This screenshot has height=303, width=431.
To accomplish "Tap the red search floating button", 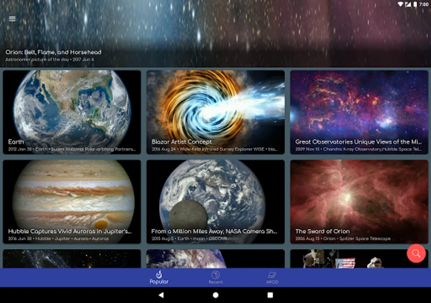I will click(416, 253).
